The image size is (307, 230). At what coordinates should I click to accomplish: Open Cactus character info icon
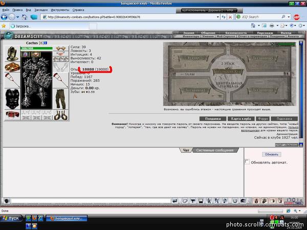(46, 43)
